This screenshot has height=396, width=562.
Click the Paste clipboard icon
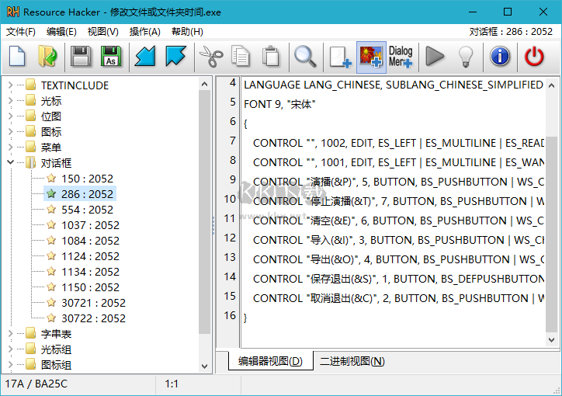[271, 57]
